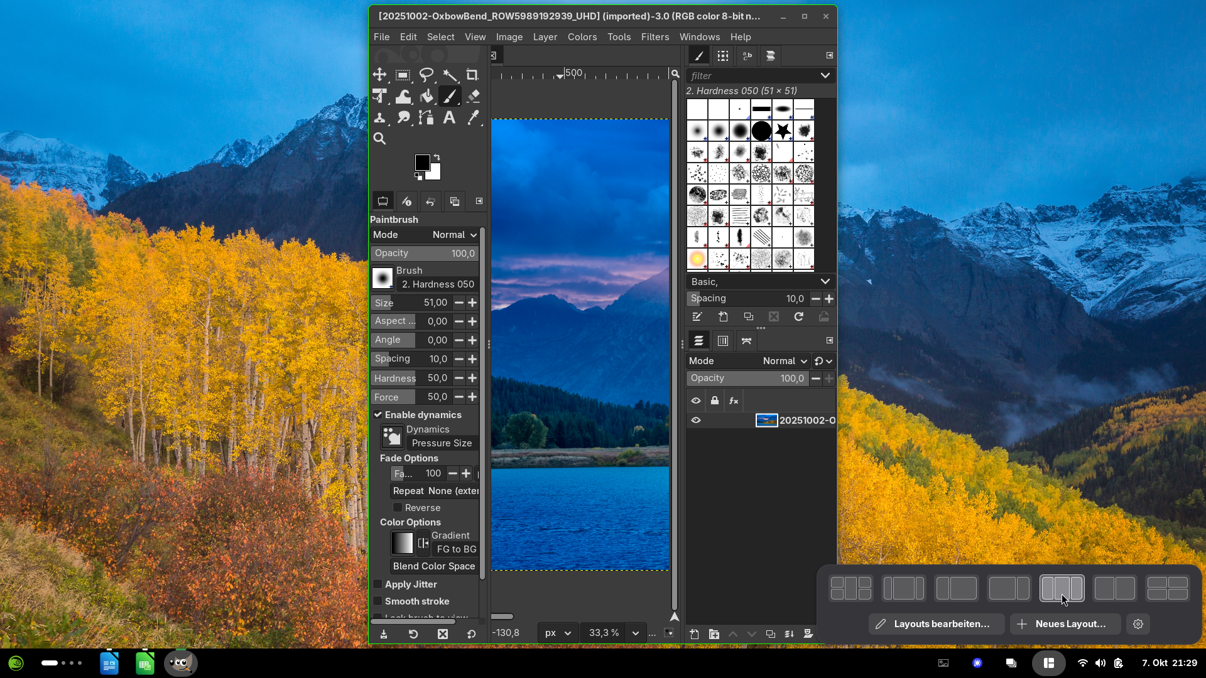Click Neues Layout button

[1065, 624]
